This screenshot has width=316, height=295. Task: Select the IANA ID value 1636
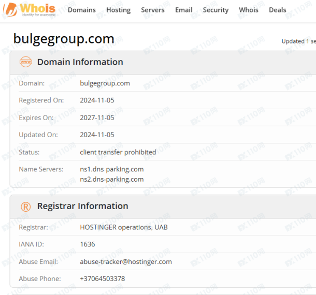(88, 244)
